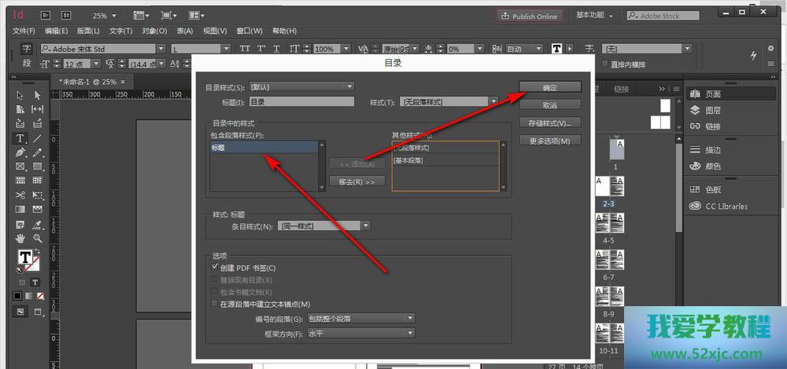Expand the 框架方向 dropdown
787x369 pixels.
point(360,334)
